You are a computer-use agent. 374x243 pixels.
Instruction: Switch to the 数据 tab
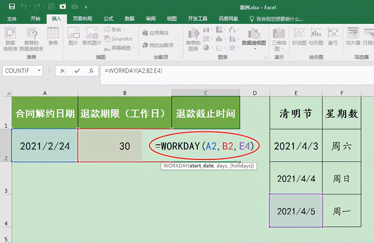[129, 19]
